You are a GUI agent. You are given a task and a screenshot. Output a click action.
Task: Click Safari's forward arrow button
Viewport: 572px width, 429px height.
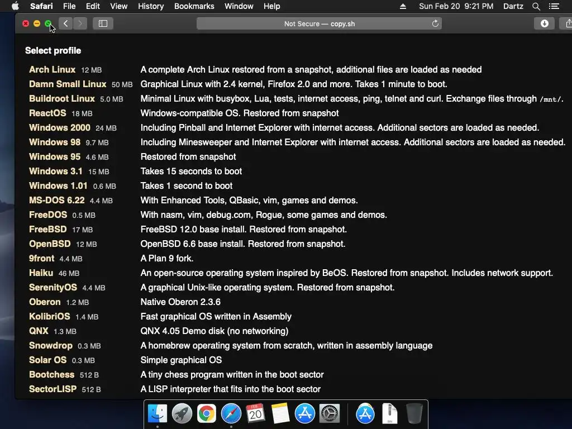tap(80, 23)
